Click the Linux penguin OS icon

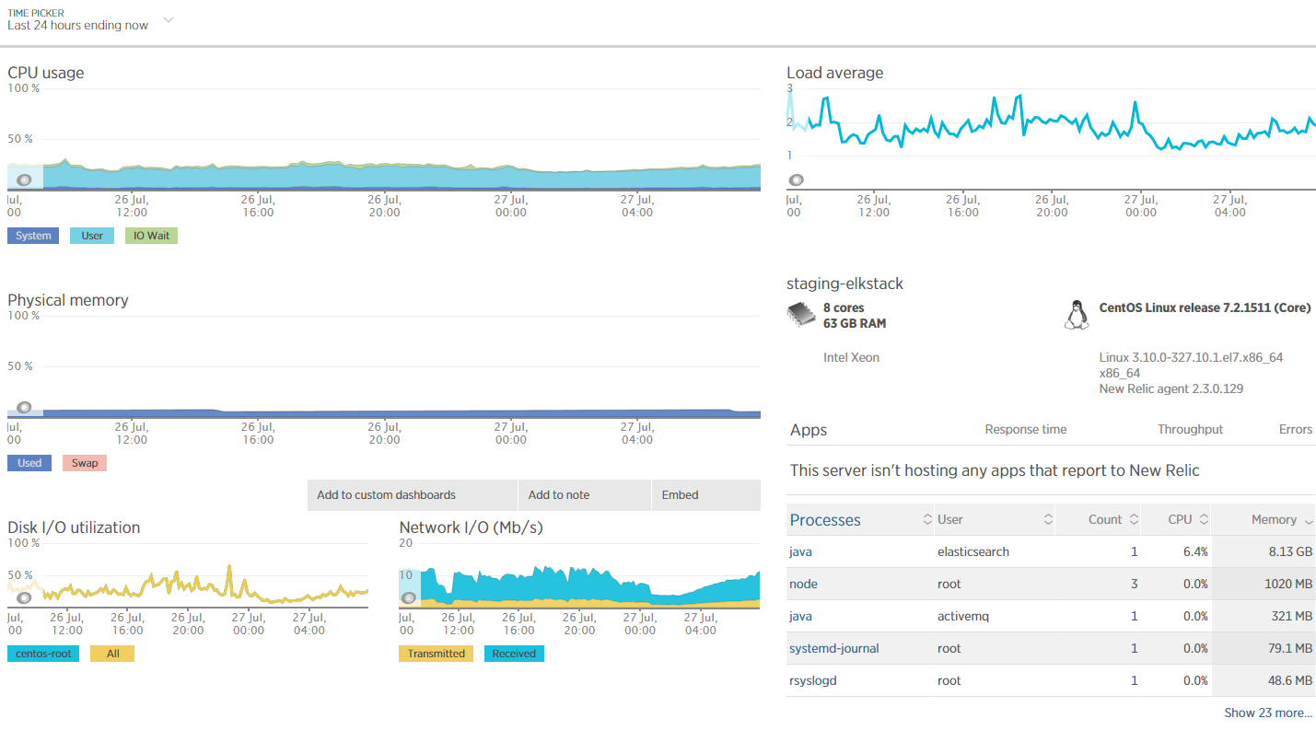pos(1073,315)
